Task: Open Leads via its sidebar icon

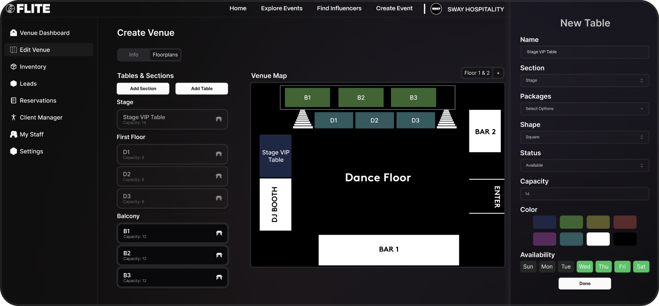Action: coord(14,84)
